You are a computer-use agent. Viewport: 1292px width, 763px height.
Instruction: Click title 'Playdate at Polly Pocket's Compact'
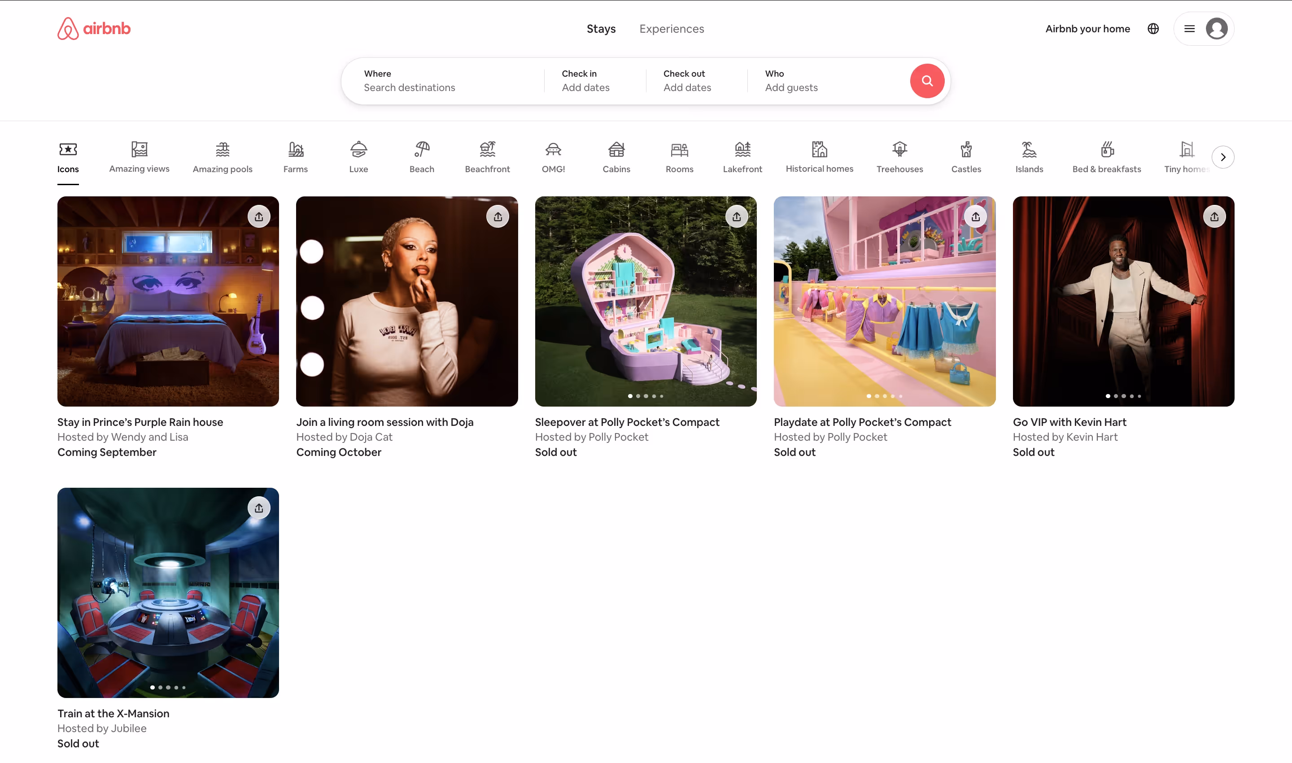tap(862, 421)
